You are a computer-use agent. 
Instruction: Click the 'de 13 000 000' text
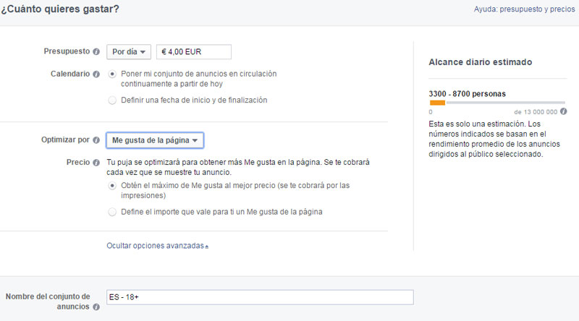click(x=536, y=112)
